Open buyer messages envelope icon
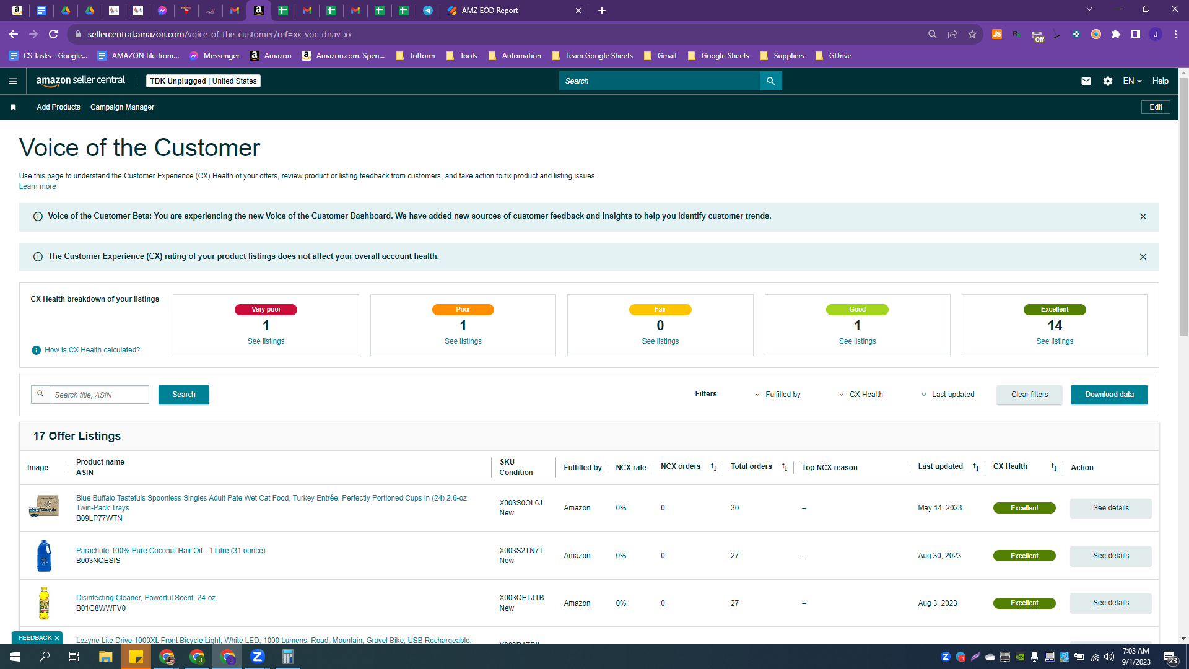This screenshot has height=669, width=1189. click(1086, 81)
